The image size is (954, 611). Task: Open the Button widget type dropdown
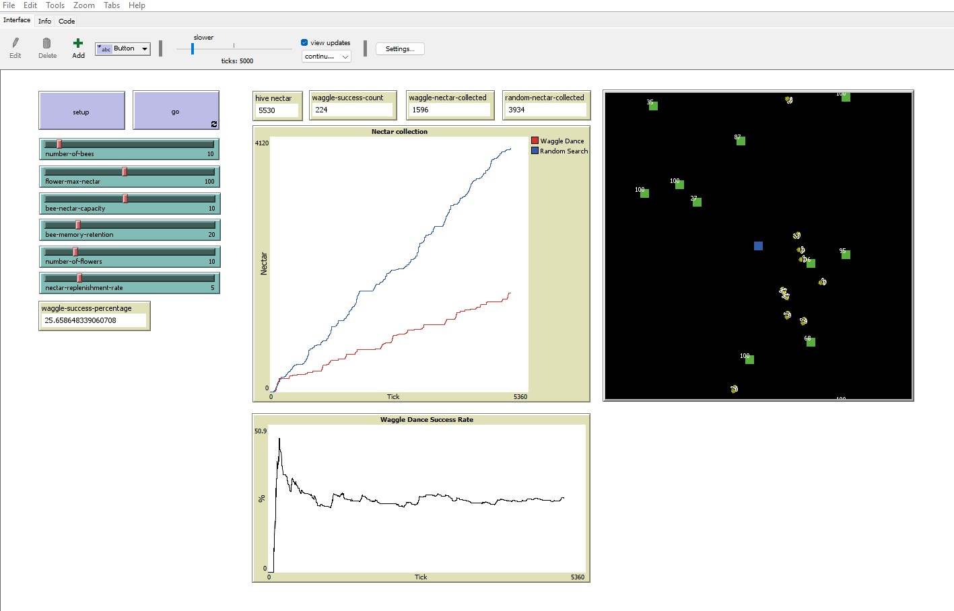[x=123, y=48]
